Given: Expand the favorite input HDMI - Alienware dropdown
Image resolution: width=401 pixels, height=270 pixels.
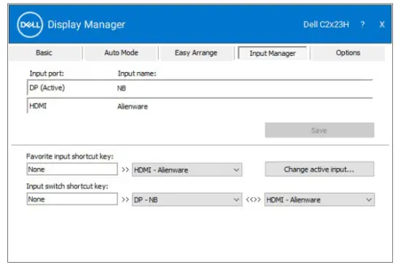Looking at the screenshot, I should (187, 170).
